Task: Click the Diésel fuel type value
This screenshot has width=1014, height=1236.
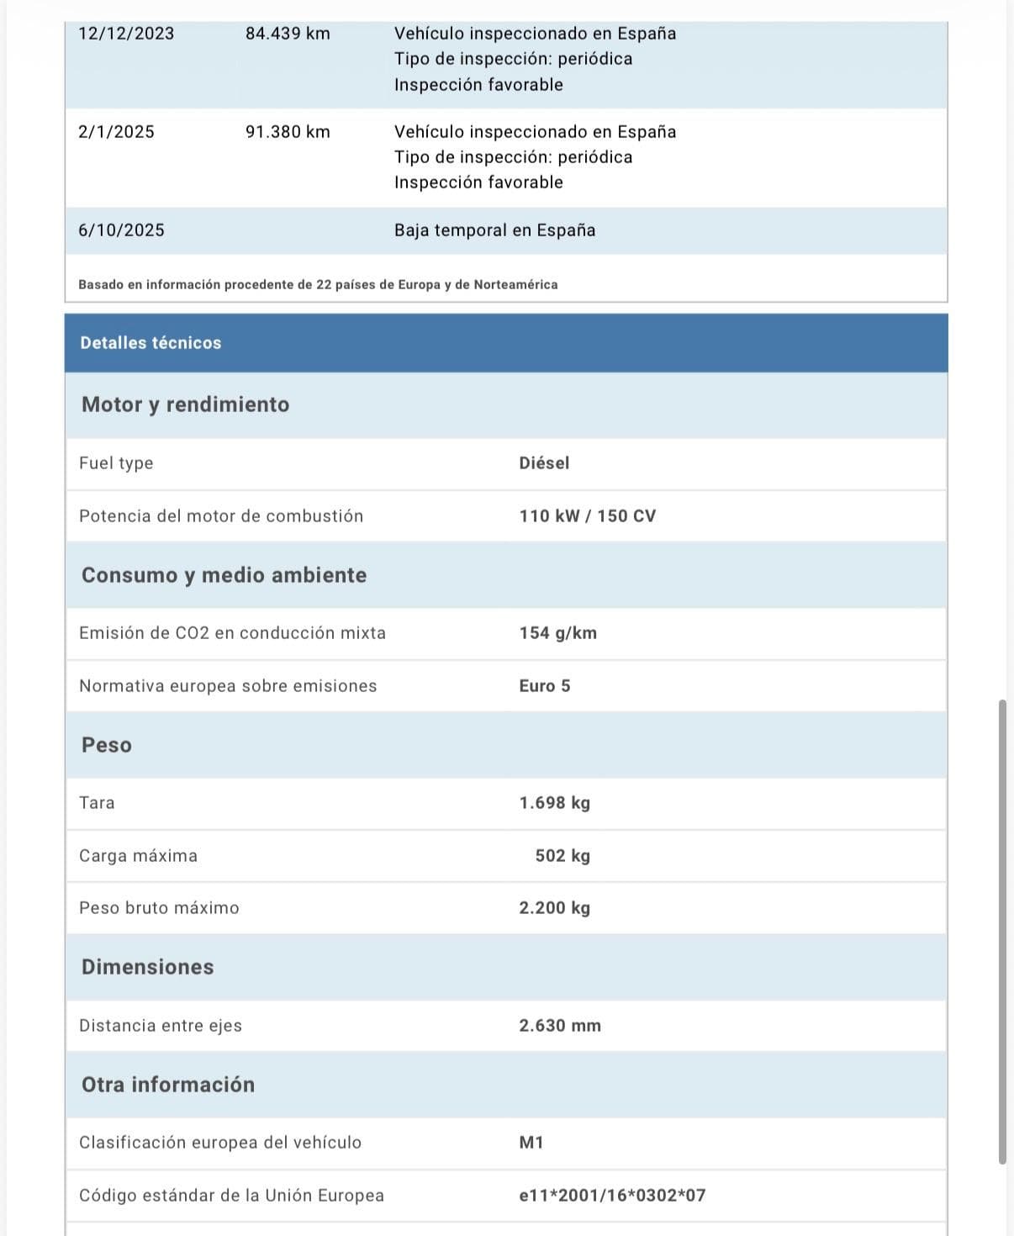Action: [x=544, y=463]
